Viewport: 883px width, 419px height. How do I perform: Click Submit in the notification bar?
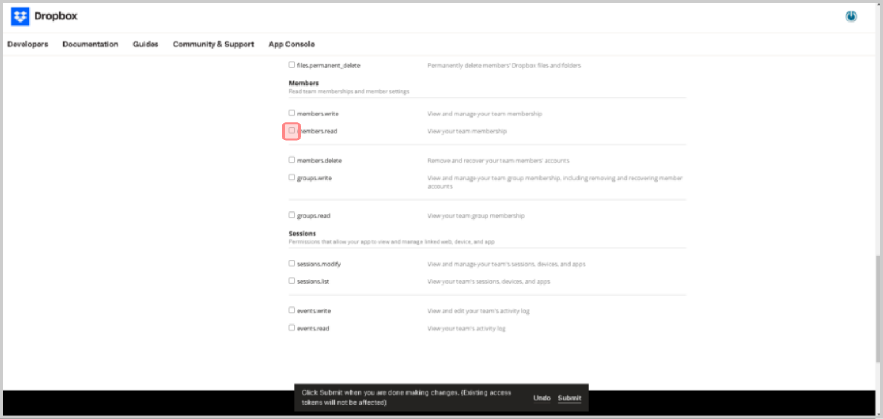(569, 398)
